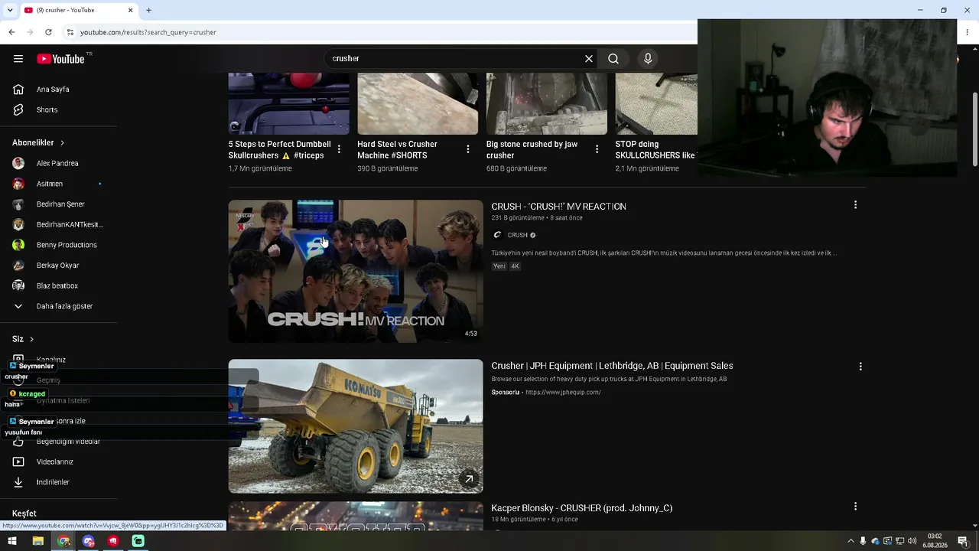Screen dimensions: 979x551
Task: Open options for Big stone crushed short
Action: (597, 149)
